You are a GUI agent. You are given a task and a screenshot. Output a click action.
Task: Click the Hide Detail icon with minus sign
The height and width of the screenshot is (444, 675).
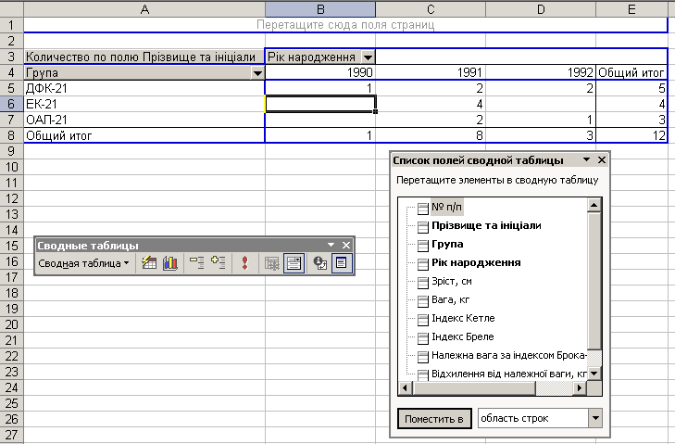click(196, 262)
